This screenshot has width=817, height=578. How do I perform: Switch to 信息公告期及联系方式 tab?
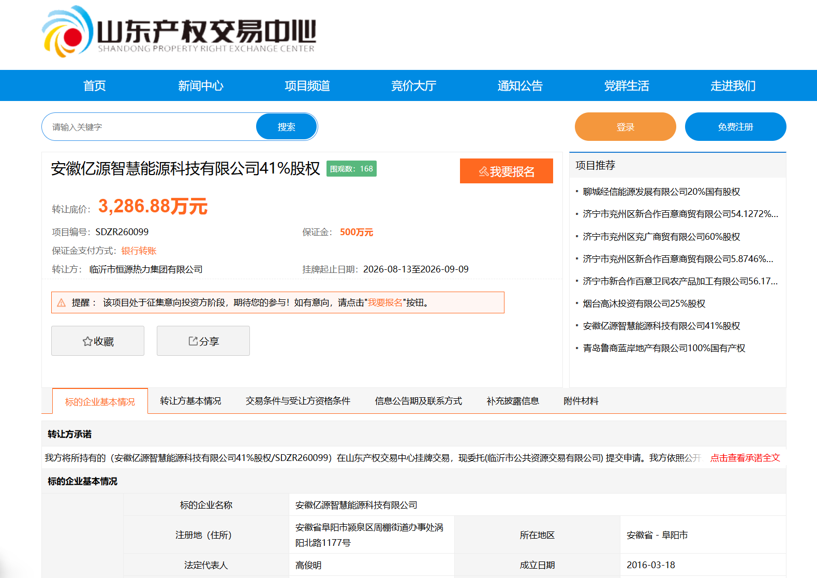(x=419, y=401)
